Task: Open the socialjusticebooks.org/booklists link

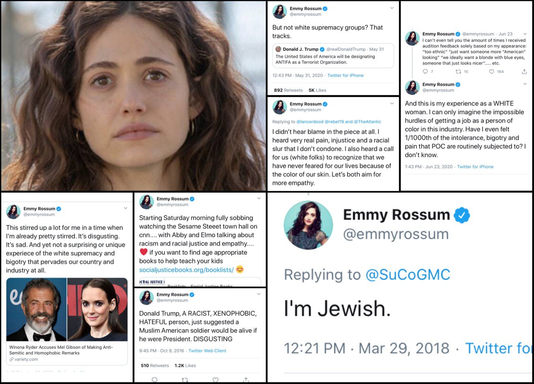Action: [x=186, y=270]
